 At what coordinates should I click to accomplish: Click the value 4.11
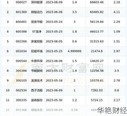(x=116, y=12)
